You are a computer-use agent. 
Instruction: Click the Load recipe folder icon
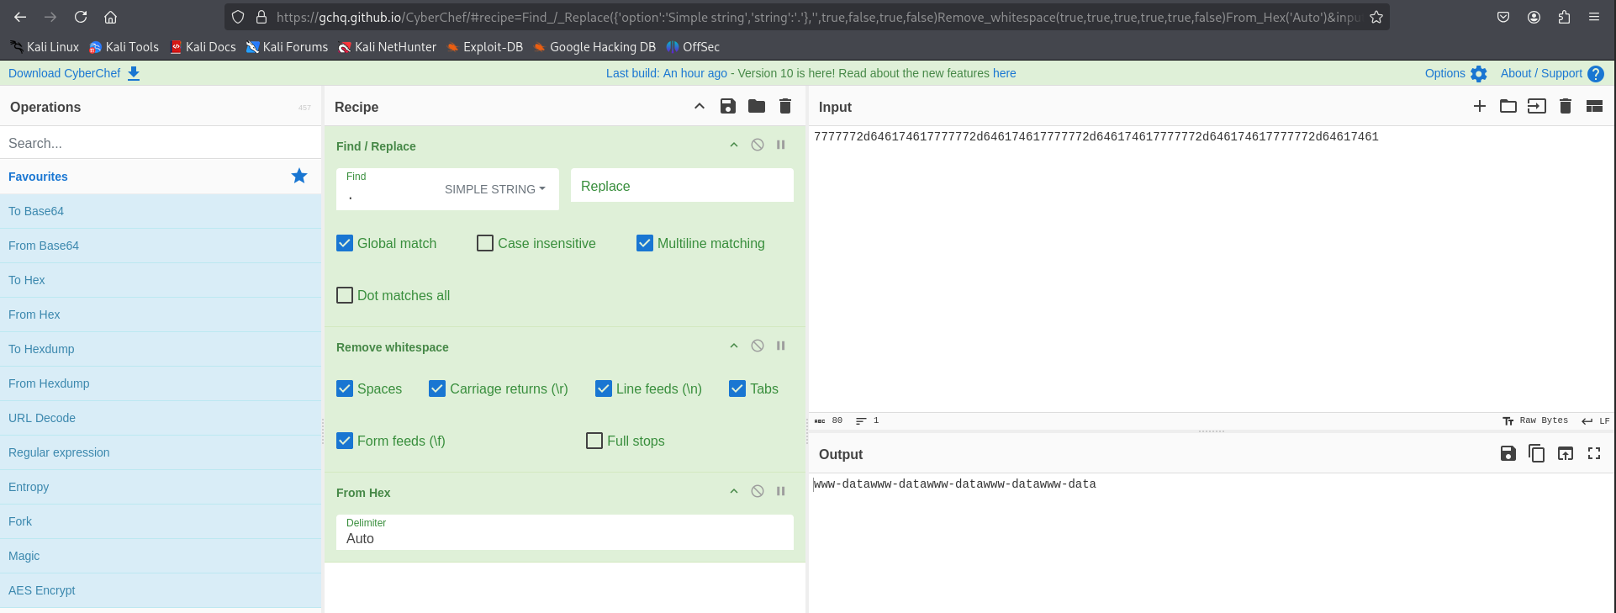pos(757,106)
